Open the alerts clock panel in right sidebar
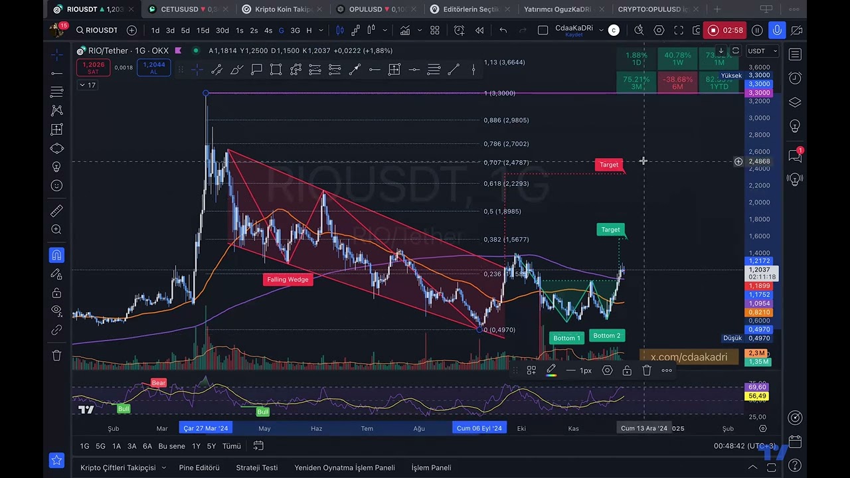Screen dimensions: 850x478 click(795, 78)
